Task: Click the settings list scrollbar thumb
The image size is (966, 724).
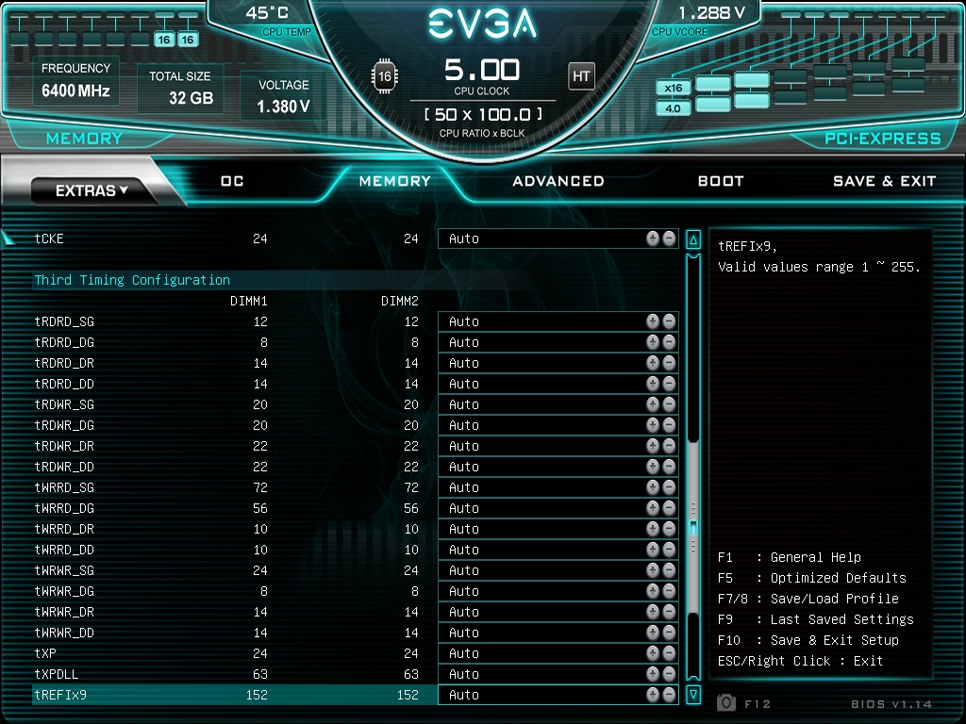Action: click(x=693, y=528)
